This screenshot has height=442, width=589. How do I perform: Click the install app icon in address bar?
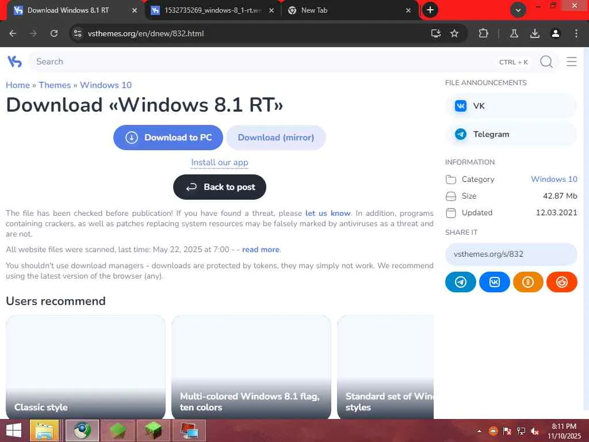coord(436,33)
